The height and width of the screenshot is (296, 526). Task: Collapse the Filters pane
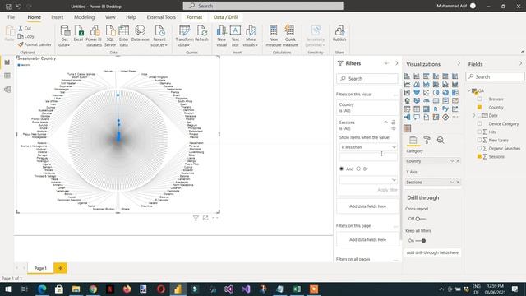(396, 63)
